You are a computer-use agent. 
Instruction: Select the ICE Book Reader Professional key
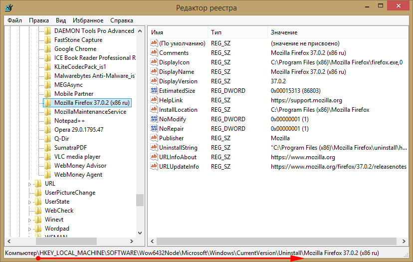click(95, 58)
